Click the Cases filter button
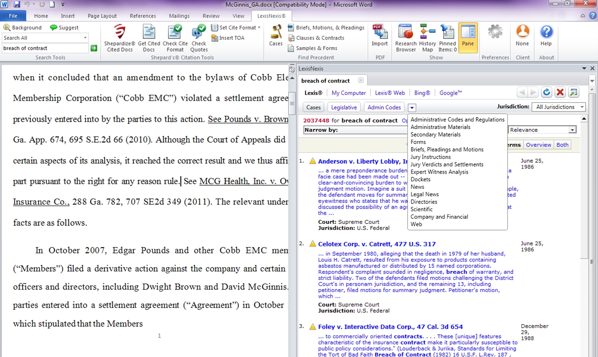This screenshot has height=357, width=598. point(313,107)
